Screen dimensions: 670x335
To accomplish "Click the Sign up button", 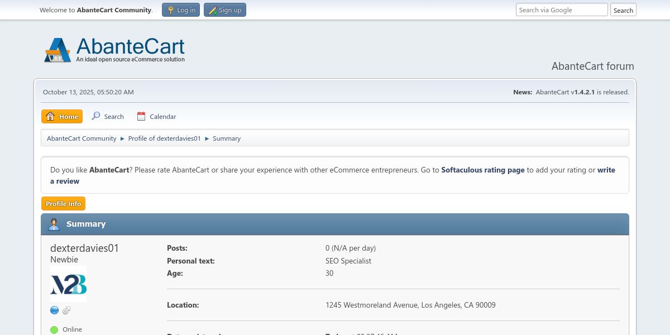I will pyautogui.click(x=225, y=10).
